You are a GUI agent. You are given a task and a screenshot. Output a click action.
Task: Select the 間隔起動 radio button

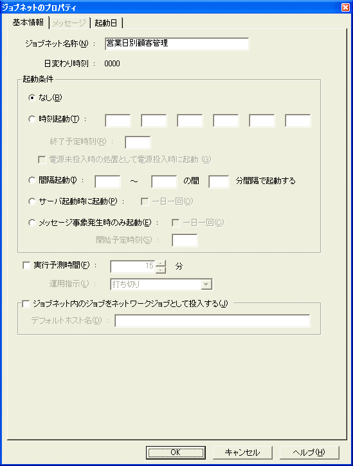(32, 180)
